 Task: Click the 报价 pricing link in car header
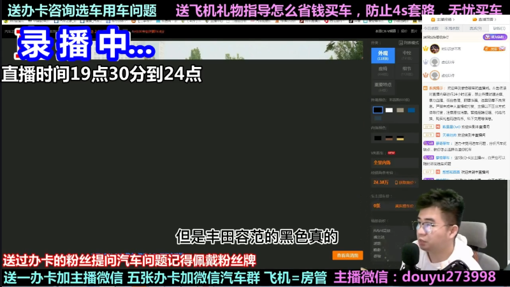pyautogui.click(x=404, y=31)
